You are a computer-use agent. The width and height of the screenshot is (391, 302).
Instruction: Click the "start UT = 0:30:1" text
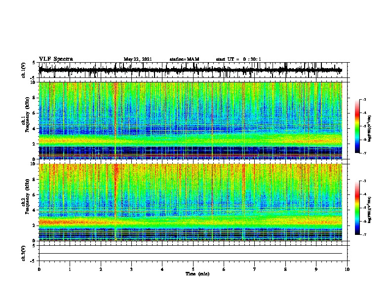point(238,59)
